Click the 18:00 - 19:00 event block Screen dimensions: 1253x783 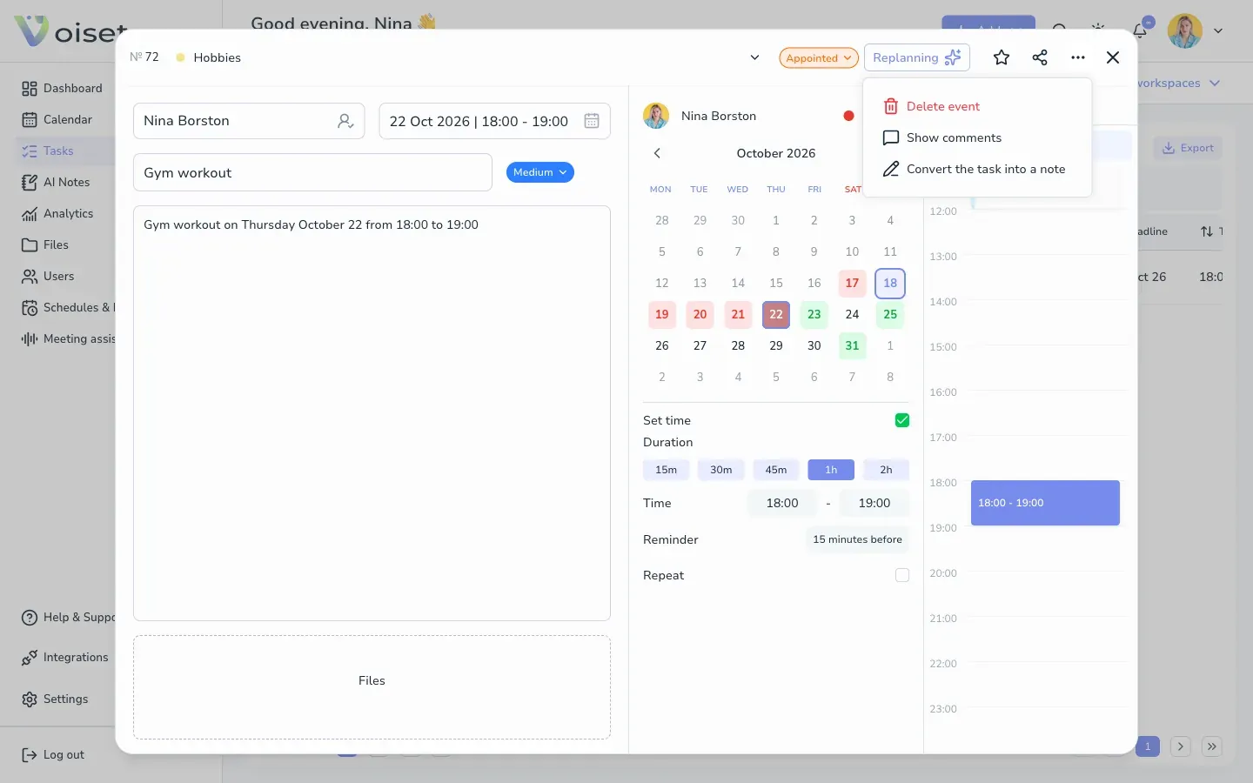[x=1045, y=503]
